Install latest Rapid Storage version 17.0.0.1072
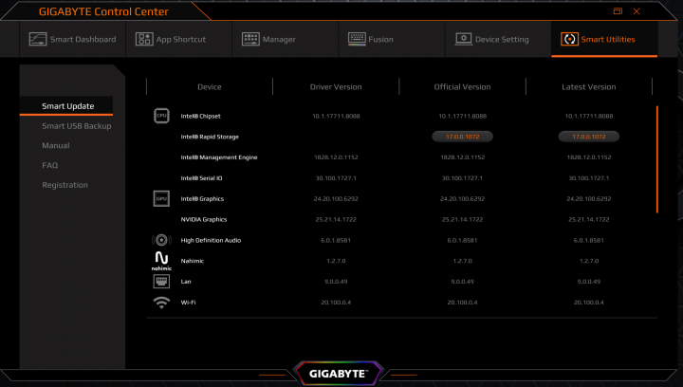 [588, 137]
